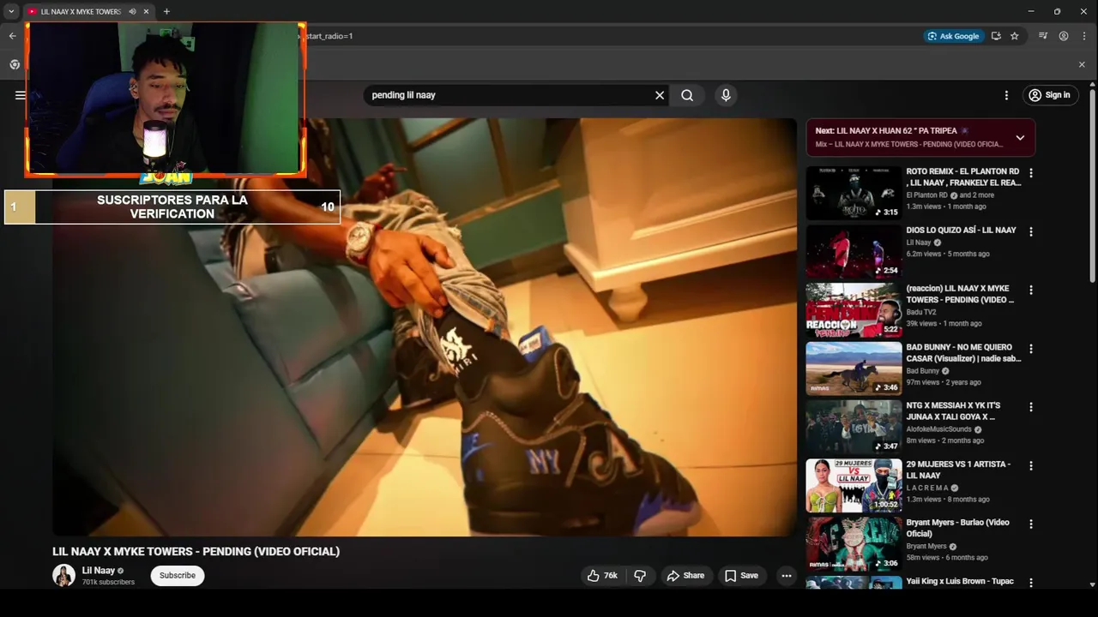
Task: Dismiss the infobar with its X button
Action: click(x=1082, y=64)
